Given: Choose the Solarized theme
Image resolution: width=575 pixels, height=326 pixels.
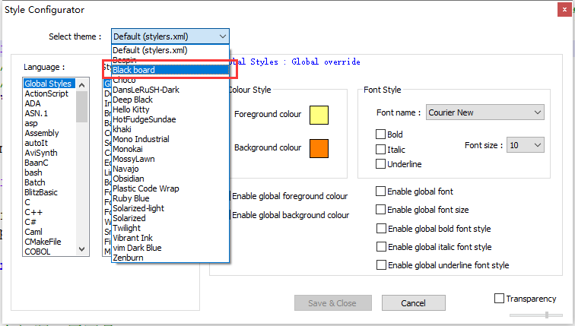Looking at the screenshot, I should point(170,218).
